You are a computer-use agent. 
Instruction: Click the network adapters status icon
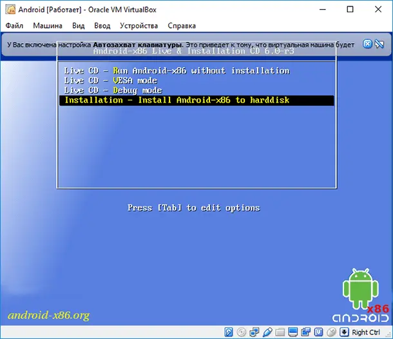click(x=254, y=332)
